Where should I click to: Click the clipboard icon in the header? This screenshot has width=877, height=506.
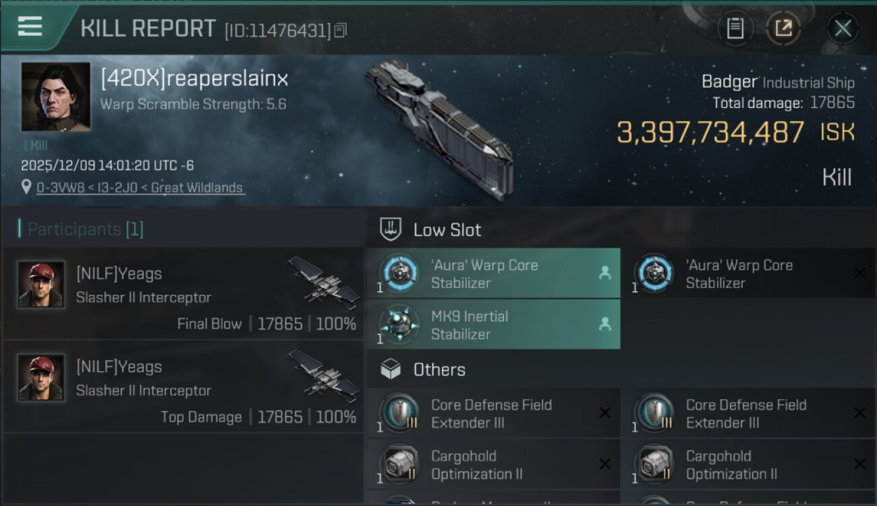[735, 28]
